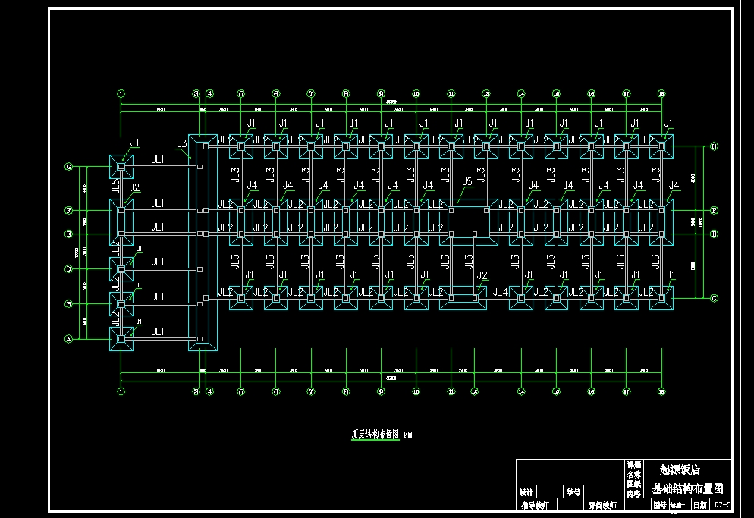Select the JL1 label on axis B row
The width and height of the screenshot is (754, 518).
(x=158, y=297)
